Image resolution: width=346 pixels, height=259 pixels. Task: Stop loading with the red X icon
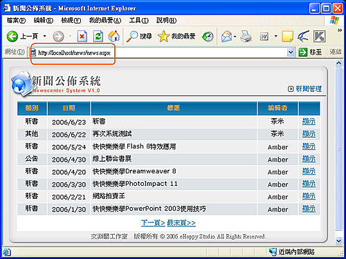(x=82, y=37)
